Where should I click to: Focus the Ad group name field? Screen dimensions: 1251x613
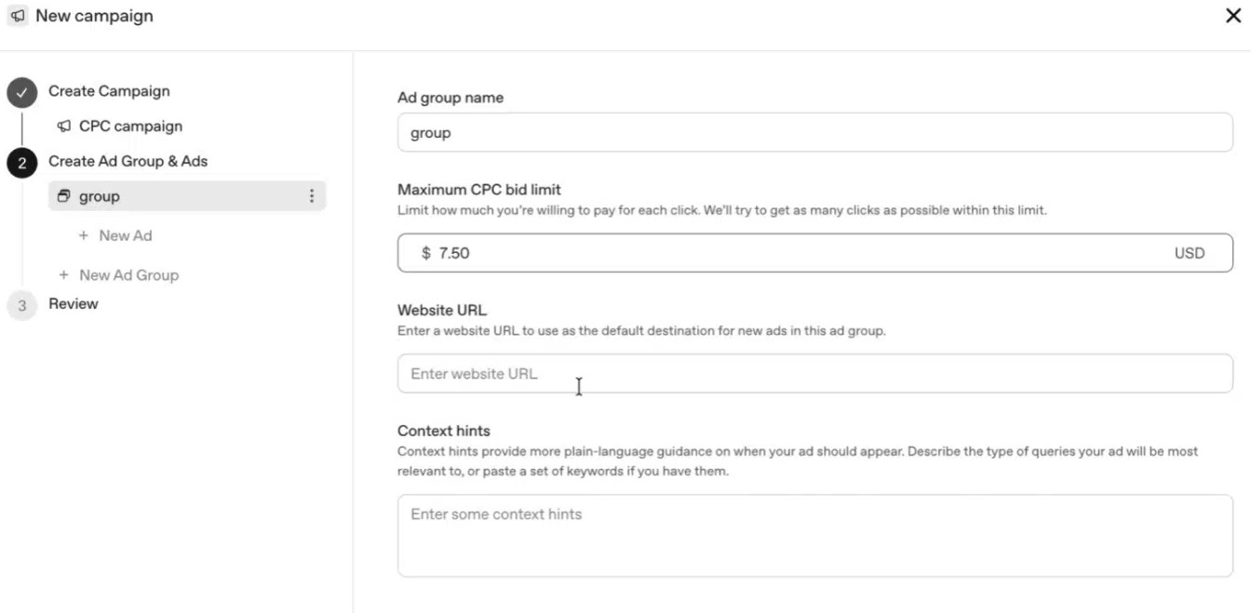[815, 132]
